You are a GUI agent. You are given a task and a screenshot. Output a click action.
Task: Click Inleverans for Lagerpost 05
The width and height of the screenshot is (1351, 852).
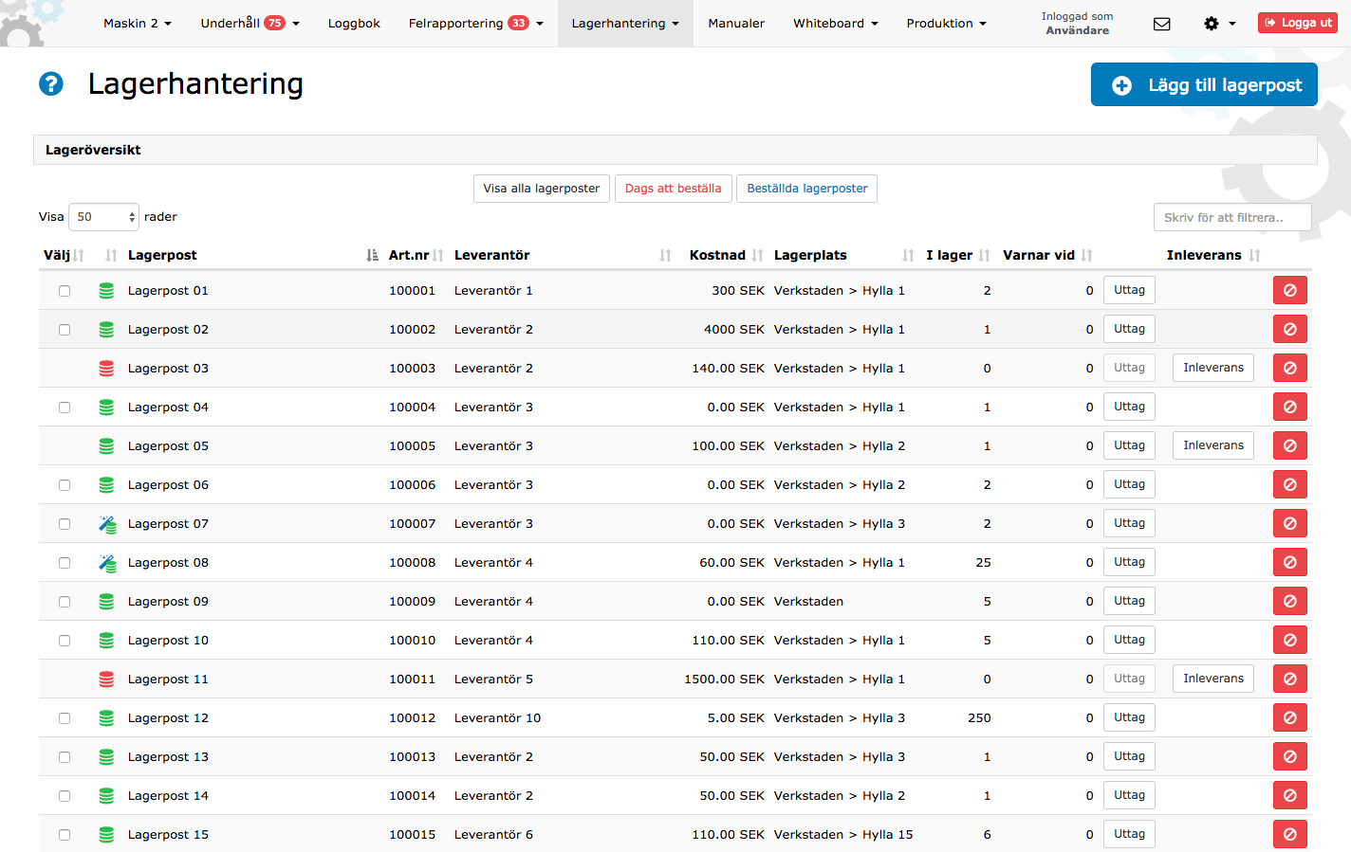pos(1213,445)
